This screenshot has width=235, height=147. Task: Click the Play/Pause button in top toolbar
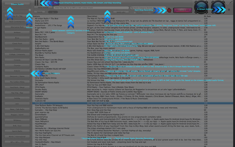point(36,3)
